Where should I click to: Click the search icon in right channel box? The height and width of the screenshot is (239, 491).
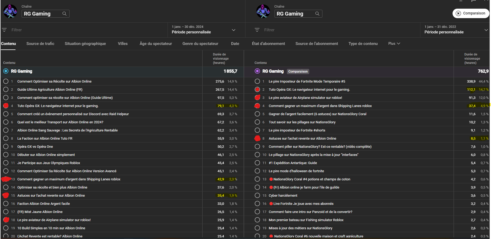tap(317, 14)
